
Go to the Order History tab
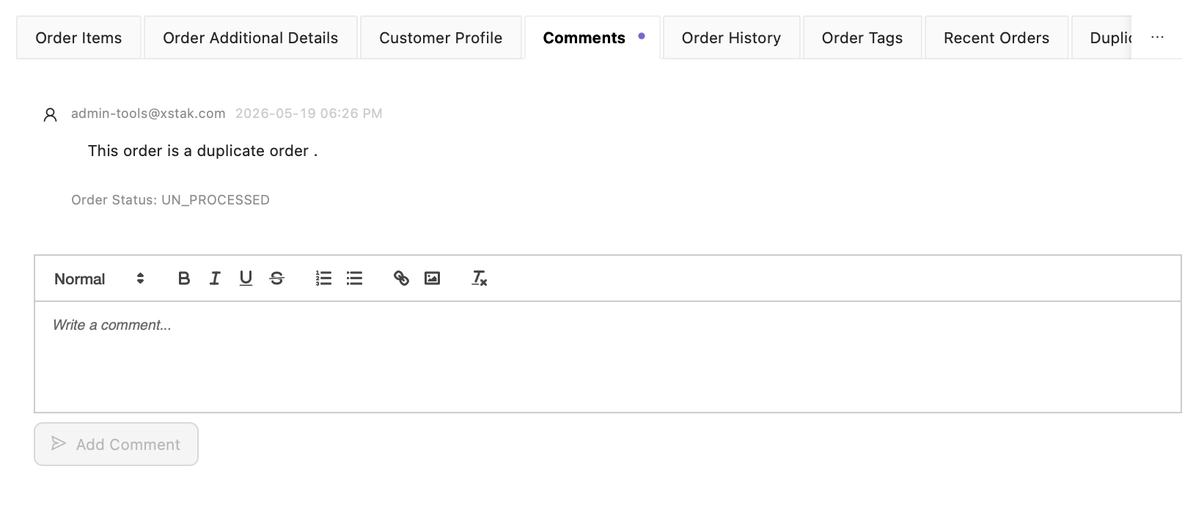[731, 38]
